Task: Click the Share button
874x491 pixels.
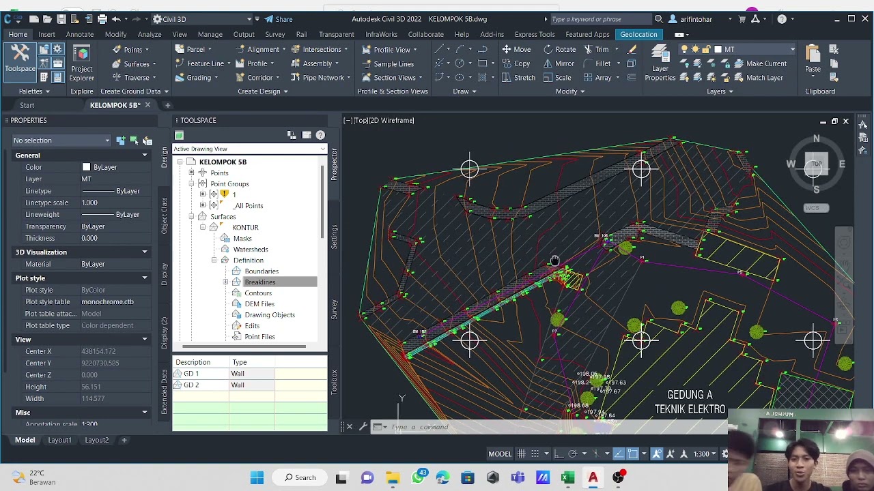Action: (x=279, y=19)
